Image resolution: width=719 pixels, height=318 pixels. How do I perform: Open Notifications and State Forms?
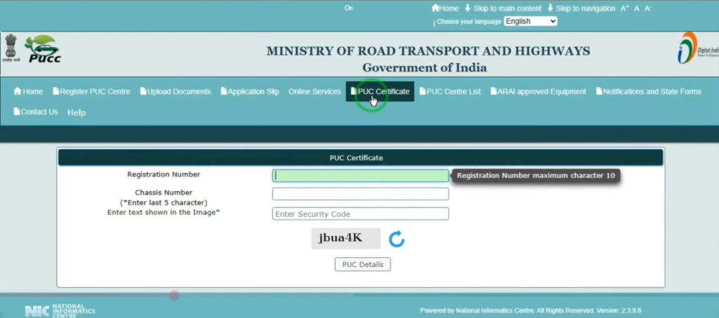[648, 92]
